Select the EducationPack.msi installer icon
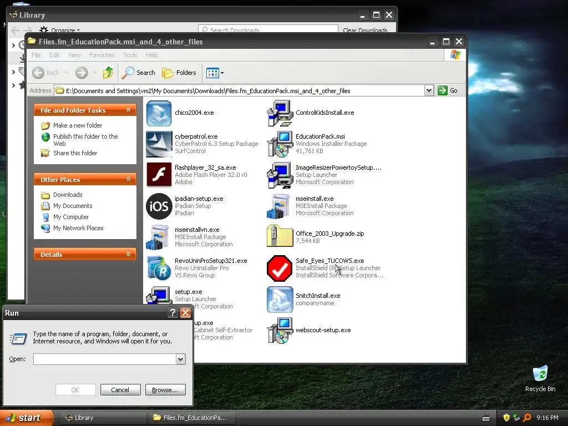Image resolution: width=568 pixels, height=426 pixels. point(280,144)
